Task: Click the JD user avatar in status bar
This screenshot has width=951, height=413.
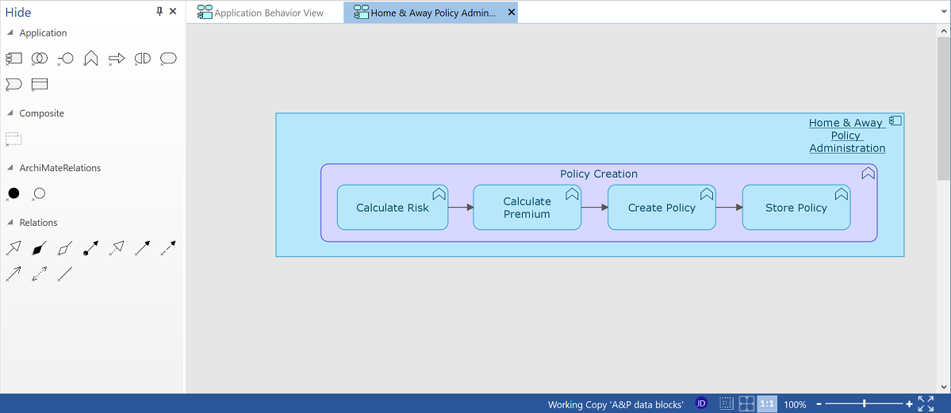Action: click(701, 403)
